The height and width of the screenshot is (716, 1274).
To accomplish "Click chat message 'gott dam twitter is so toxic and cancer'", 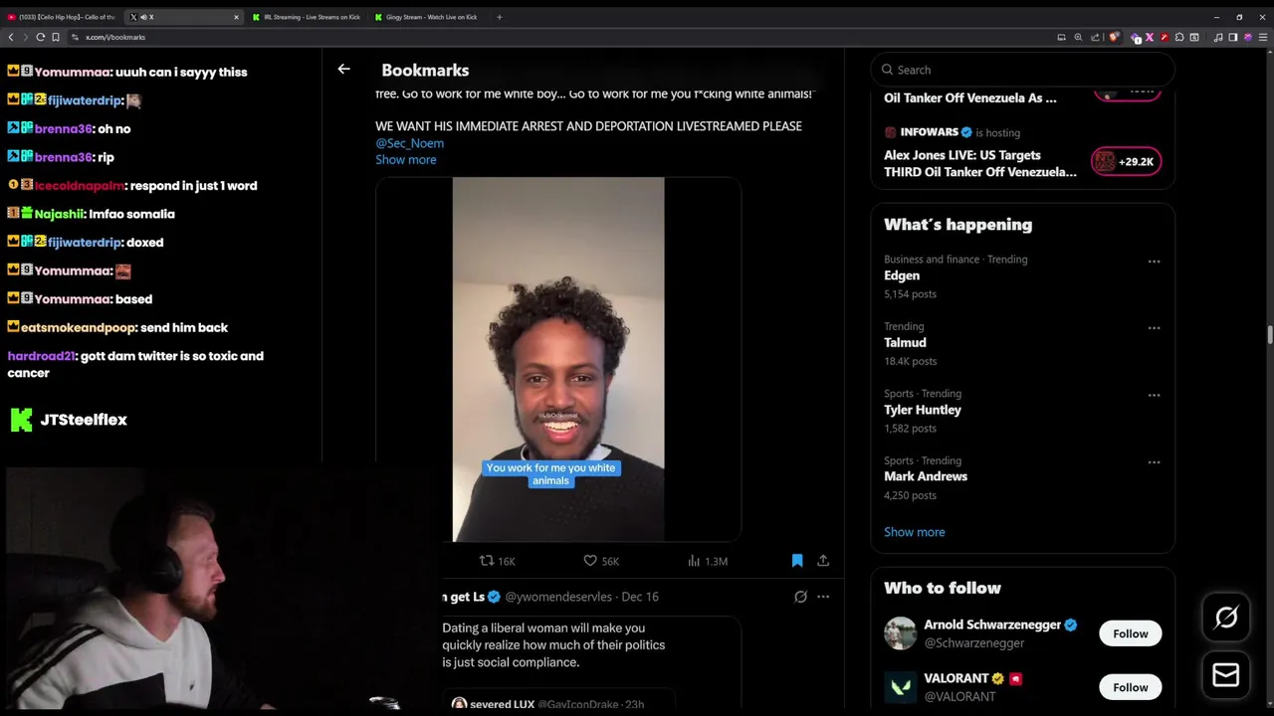I will 135,364.
